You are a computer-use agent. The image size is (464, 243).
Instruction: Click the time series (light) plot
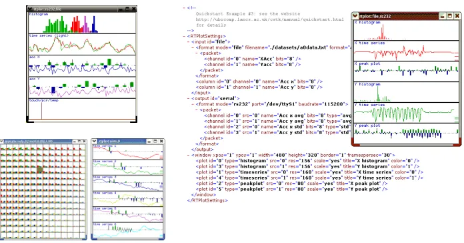coord(82,45)
